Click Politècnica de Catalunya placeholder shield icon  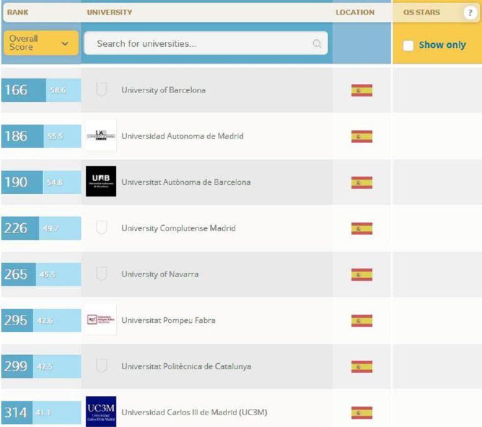click(101, 366)
